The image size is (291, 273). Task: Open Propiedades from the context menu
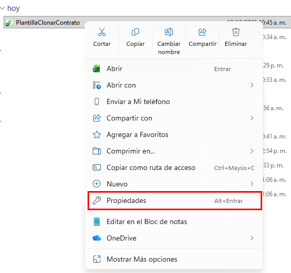click(175, 200)
